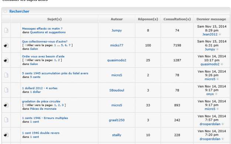
Task: Open forum "Questions et suggestions"
Action: click(x=48, y=32)
